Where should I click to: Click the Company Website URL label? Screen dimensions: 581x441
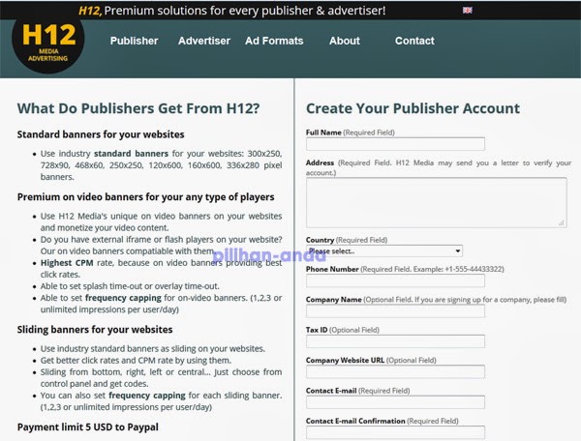(345, 360)
